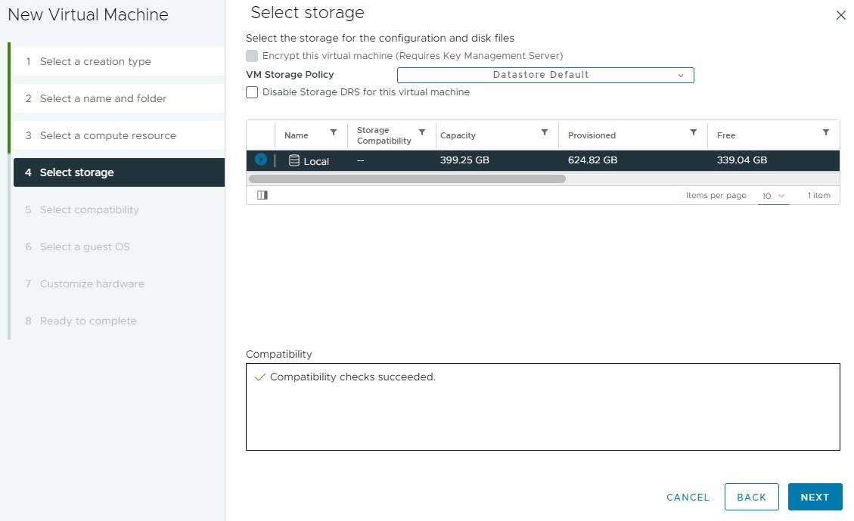Click the CANCEL link
The width and height of the screenshot is (854, 521).
point(688,497)
